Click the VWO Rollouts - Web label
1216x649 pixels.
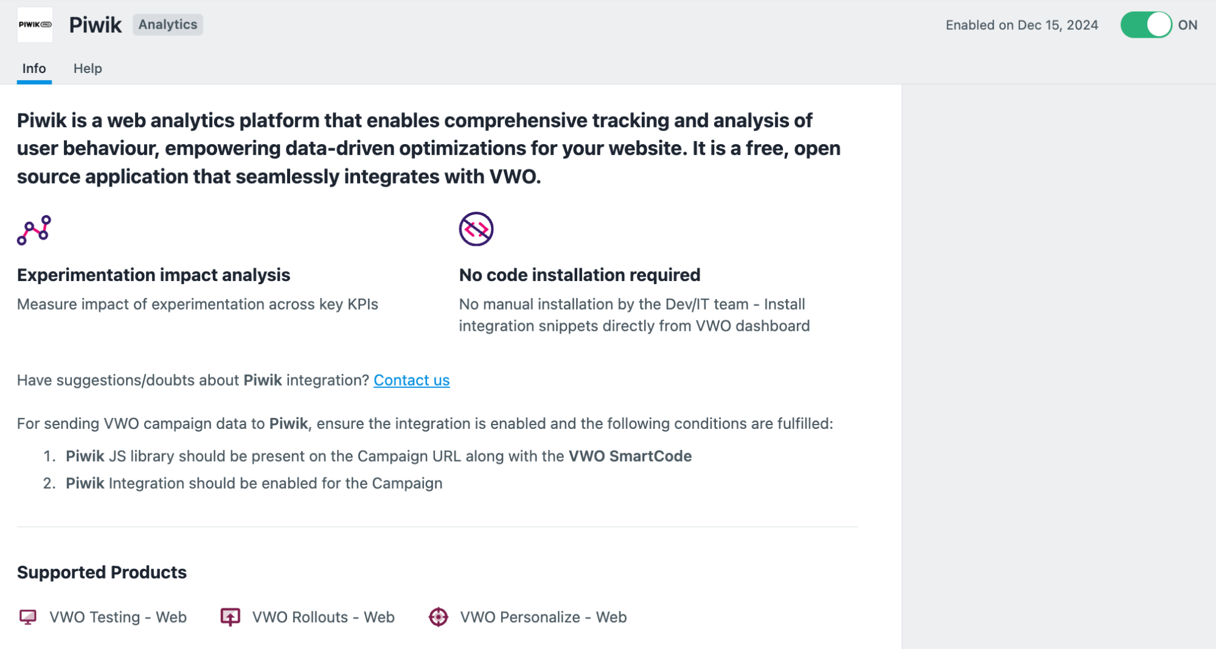[x=324, y=617]
